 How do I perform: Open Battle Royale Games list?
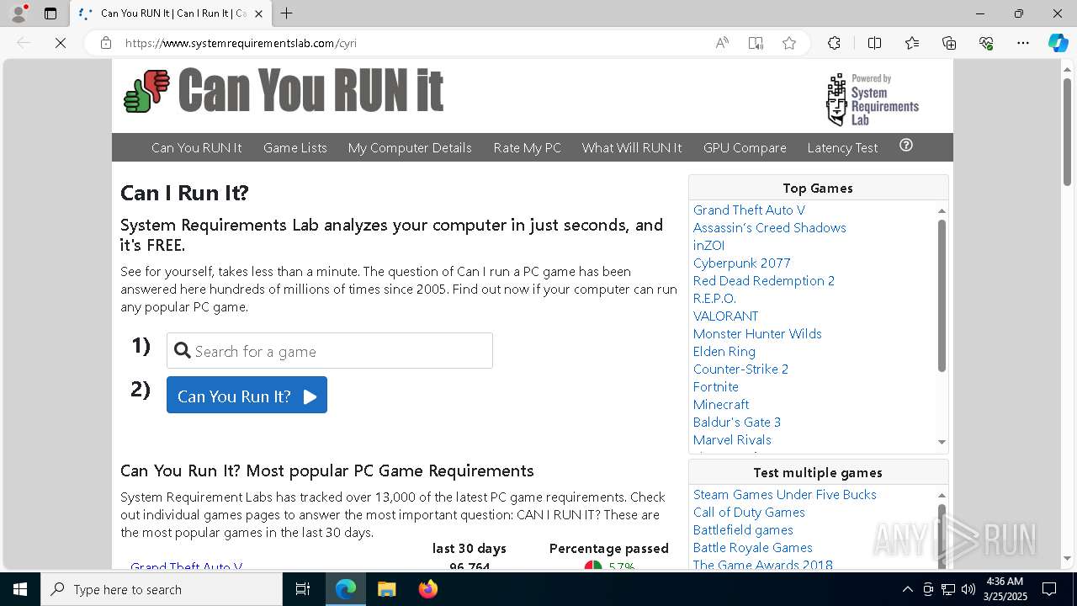tap(753, 547)
